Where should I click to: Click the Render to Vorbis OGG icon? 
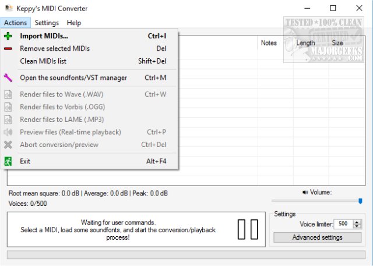click(8, 107)
